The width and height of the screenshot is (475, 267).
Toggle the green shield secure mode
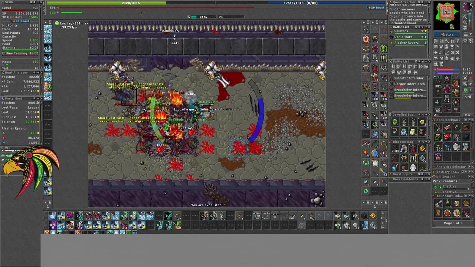465,90
